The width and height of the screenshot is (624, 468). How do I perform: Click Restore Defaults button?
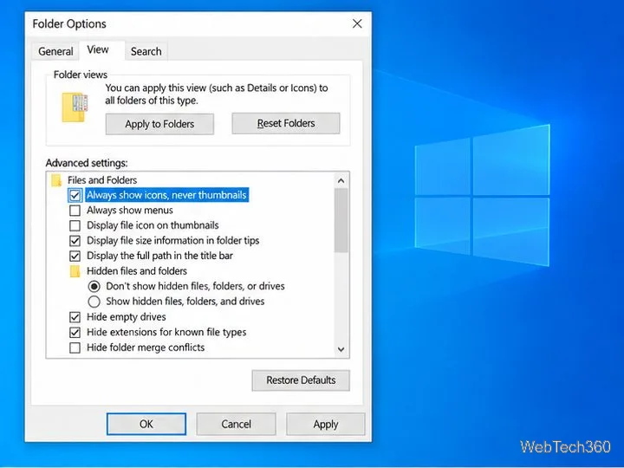301,380
